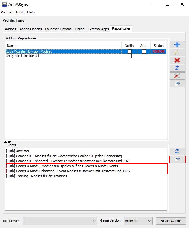
Task: Expand the Game Version combo box
Action: tap(138, 221)
